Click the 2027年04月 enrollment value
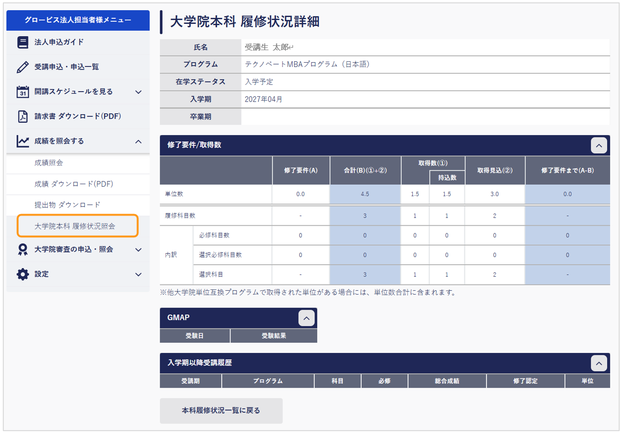The image size is (623, 433). tap(264, 99)
